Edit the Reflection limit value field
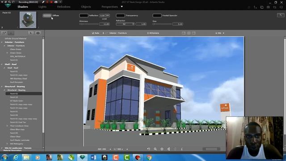 (102, 16)
